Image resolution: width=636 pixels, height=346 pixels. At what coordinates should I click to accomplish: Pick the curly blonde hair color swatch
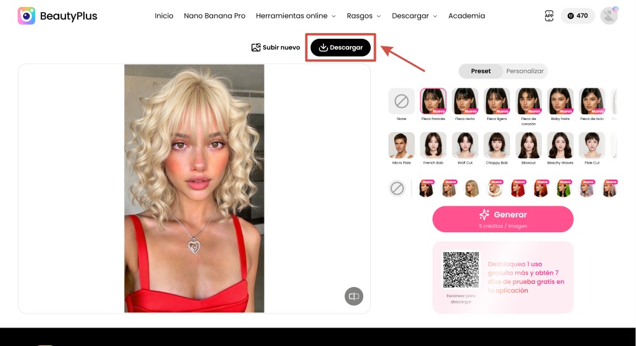[472, 188]
